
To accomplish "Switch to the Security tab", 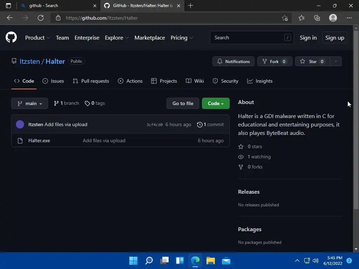I will [x=225, y=81].
